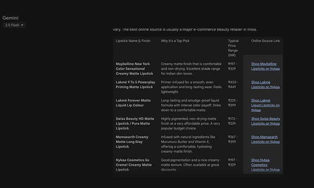Click the Online Source Link column header
The height and width of the screenshot is (188, 314).
tap(265, 41)
